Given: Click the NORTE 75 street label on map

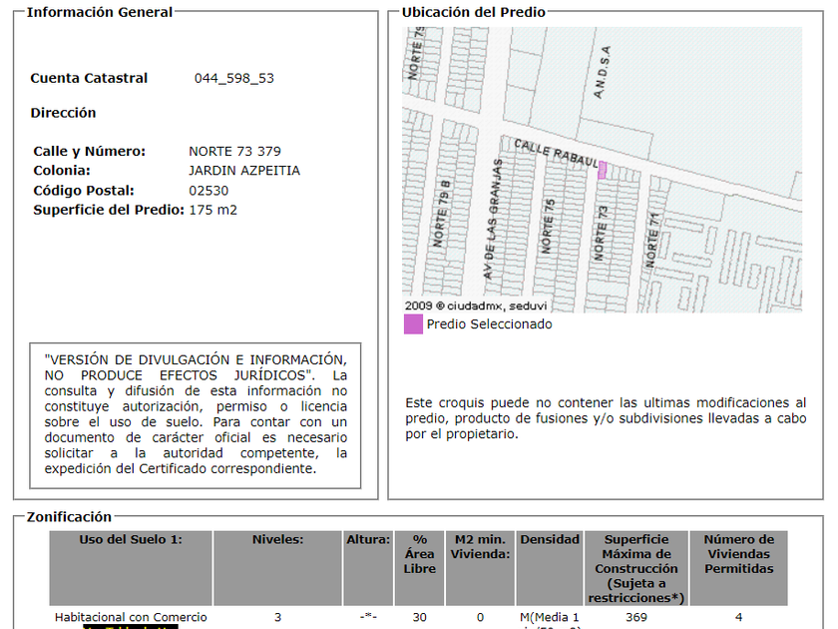Looking at the screenshot, I should point(549,227).
